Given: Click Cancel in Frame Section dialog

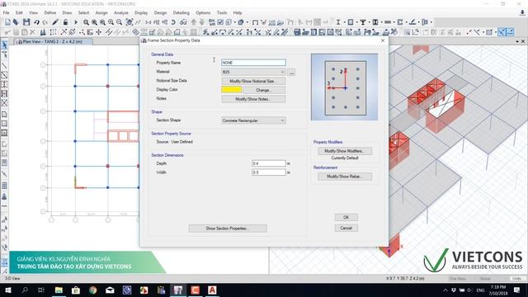Looking at the screenshot, I should (346, 228).
